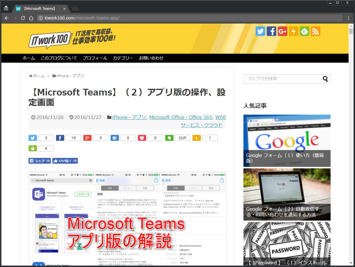
Task: Share the post with the Facebook share button
Action: 60,138
